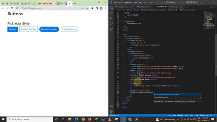Show hidden system tray icons
This screenshot has height=122, width=217.
point(178,119)
